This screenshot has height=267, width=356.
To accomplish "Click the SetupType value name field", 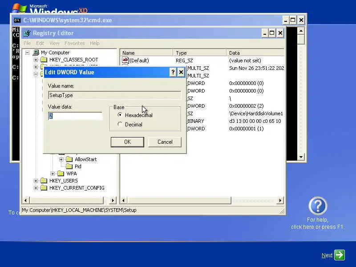I will pos(114,95).
